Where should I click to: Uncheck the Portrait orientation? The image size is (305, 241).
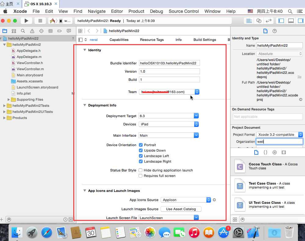[141, 145]
